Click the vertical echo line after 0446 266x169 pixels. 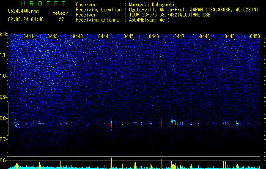point(162,123)
